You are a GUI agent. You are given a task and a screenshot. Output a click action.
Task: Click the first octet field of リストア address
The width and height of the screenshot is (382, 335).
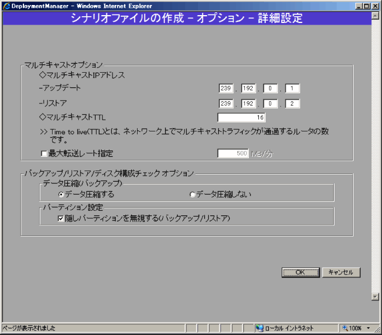click(226, 103)
